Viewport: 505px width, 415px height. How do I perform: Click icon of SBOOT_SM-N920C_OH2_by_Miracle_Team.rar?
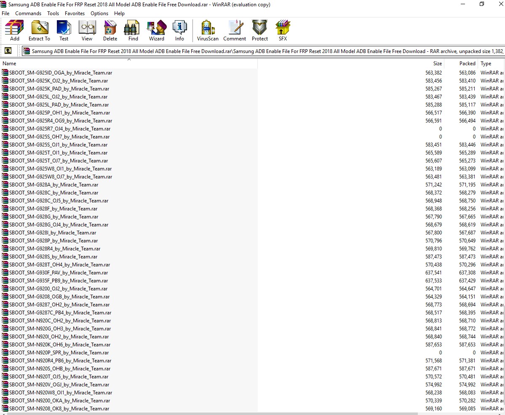click(x=5, y=321)
